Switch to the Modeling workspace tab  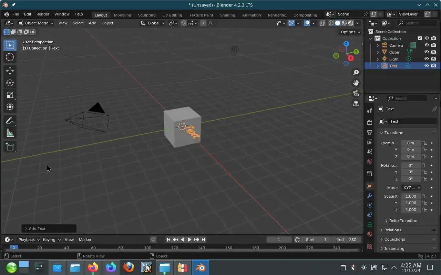(x=123, y=15)
